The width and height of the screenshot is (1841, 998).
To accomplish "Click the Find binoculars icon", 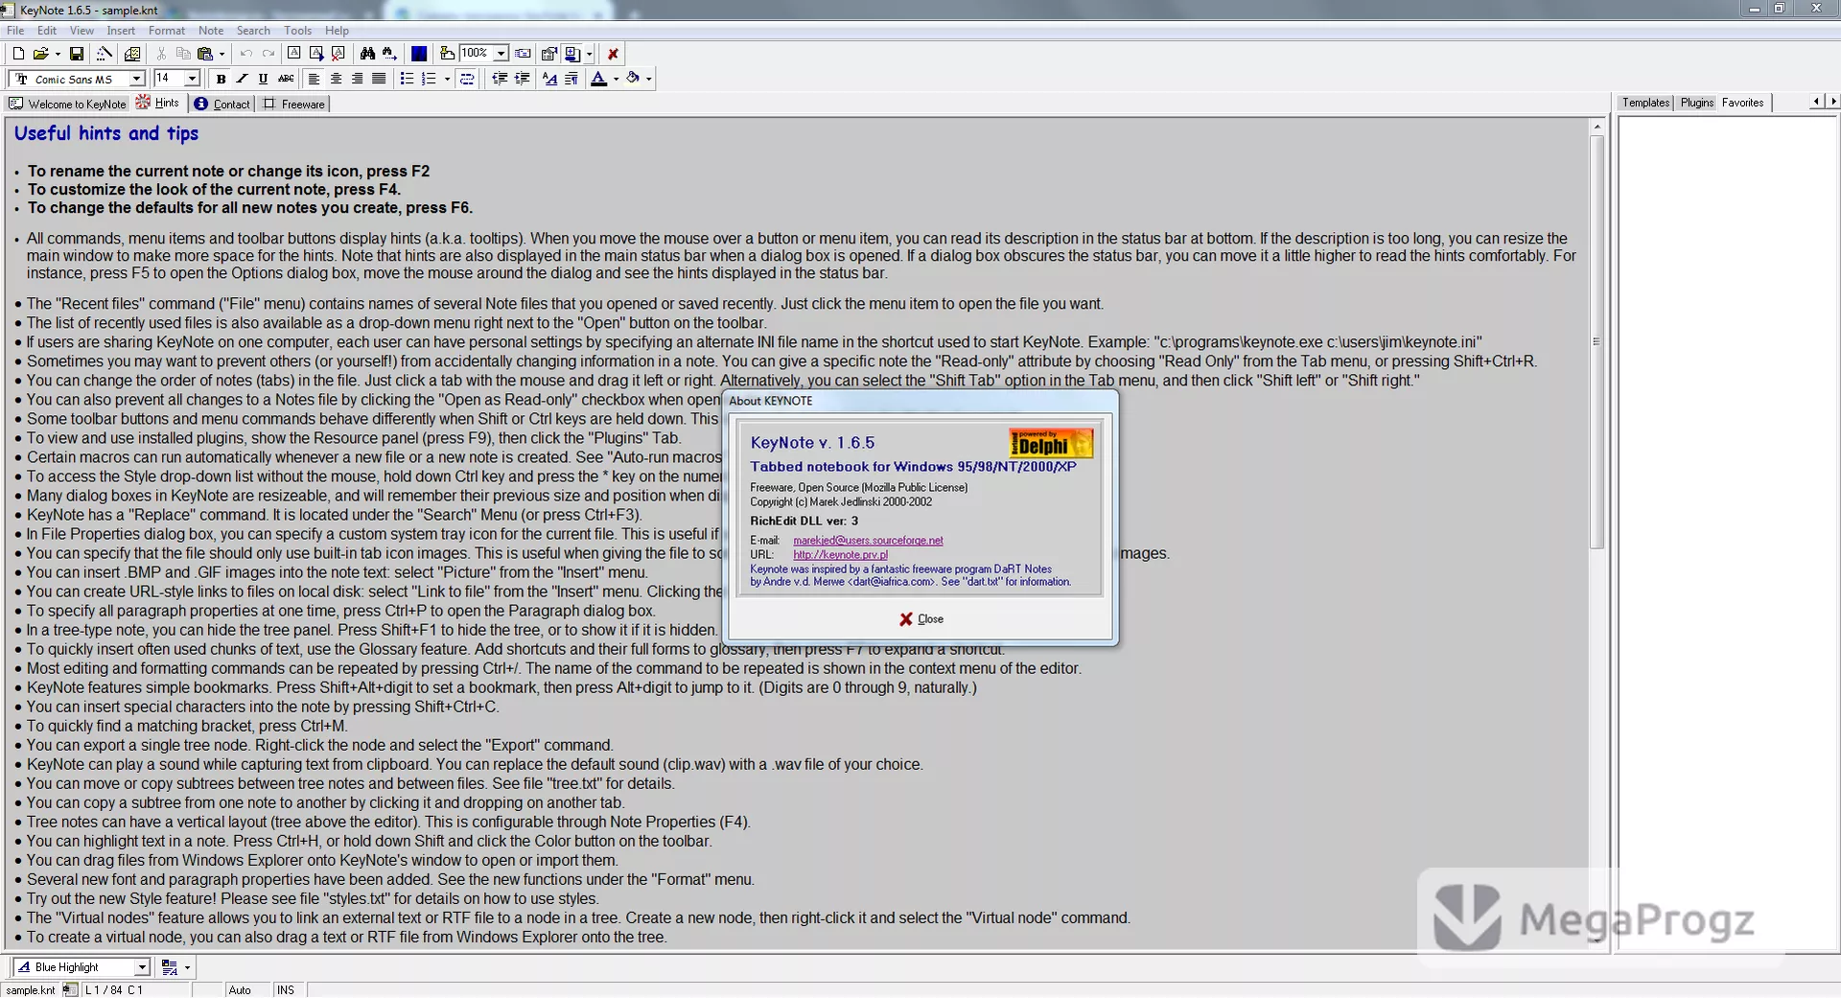I will pyautogui.click(x=367, y=54).
